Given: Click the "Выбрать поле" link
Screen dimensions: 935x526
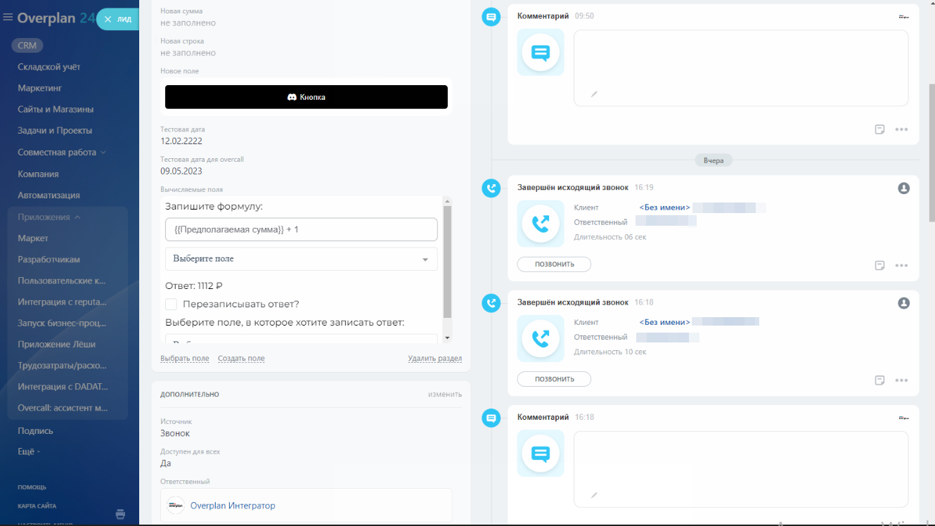Looking at the screenshot, I should [185, 359].
